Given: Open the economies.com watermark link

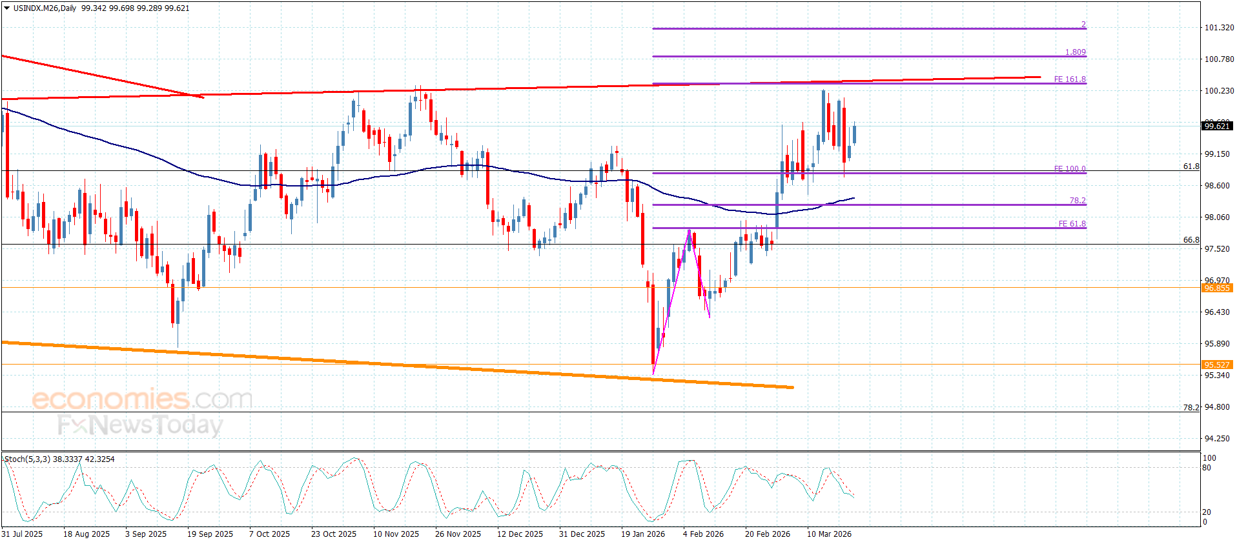Looking at the screenshot, I should pos(142,399).
